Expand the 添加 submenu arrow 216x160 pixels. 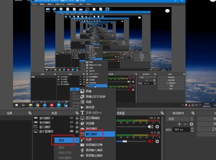77,140
